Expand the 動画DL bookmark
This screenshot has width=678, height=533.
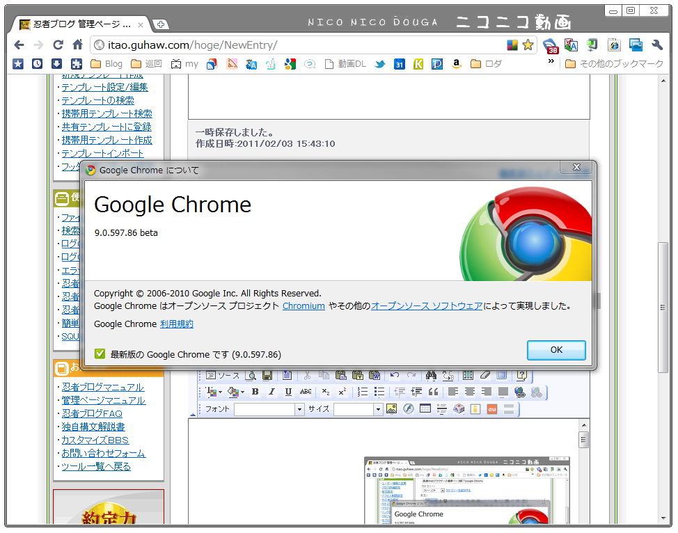coord(345,64)
